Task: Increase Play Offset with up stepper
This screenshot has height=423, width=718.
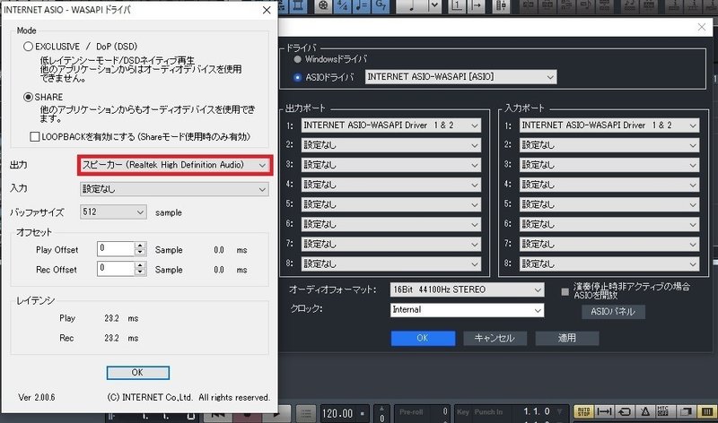Action: pyautogui.click(x=141, y=246)
